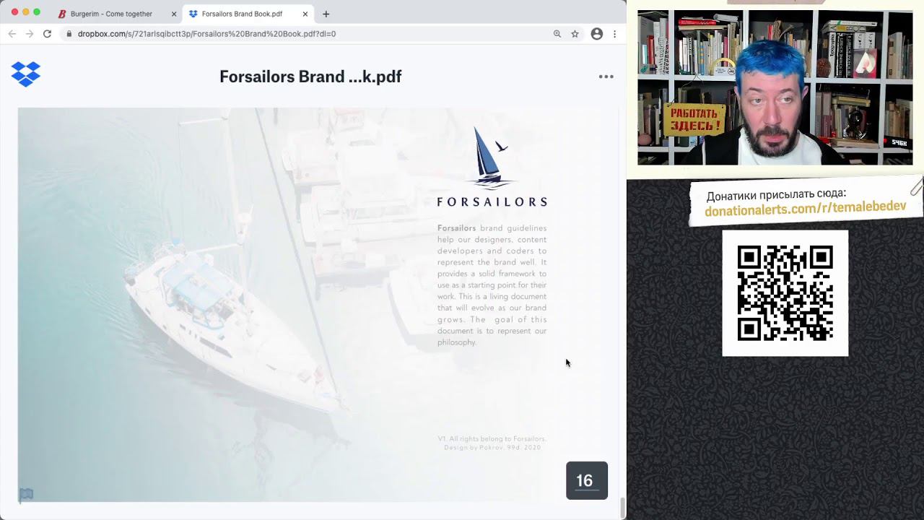Viewport: 924px width, 520px height.
Task: Click the page number 16 indicator
Action: tap(586, 480)
